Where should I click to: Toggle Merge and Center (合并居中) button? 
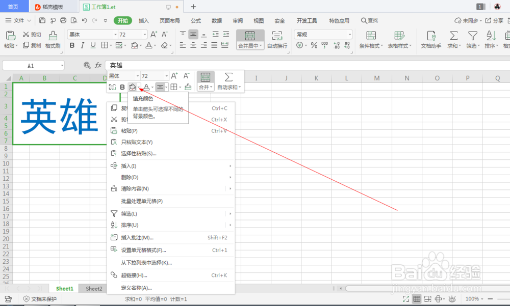point(250,40)
